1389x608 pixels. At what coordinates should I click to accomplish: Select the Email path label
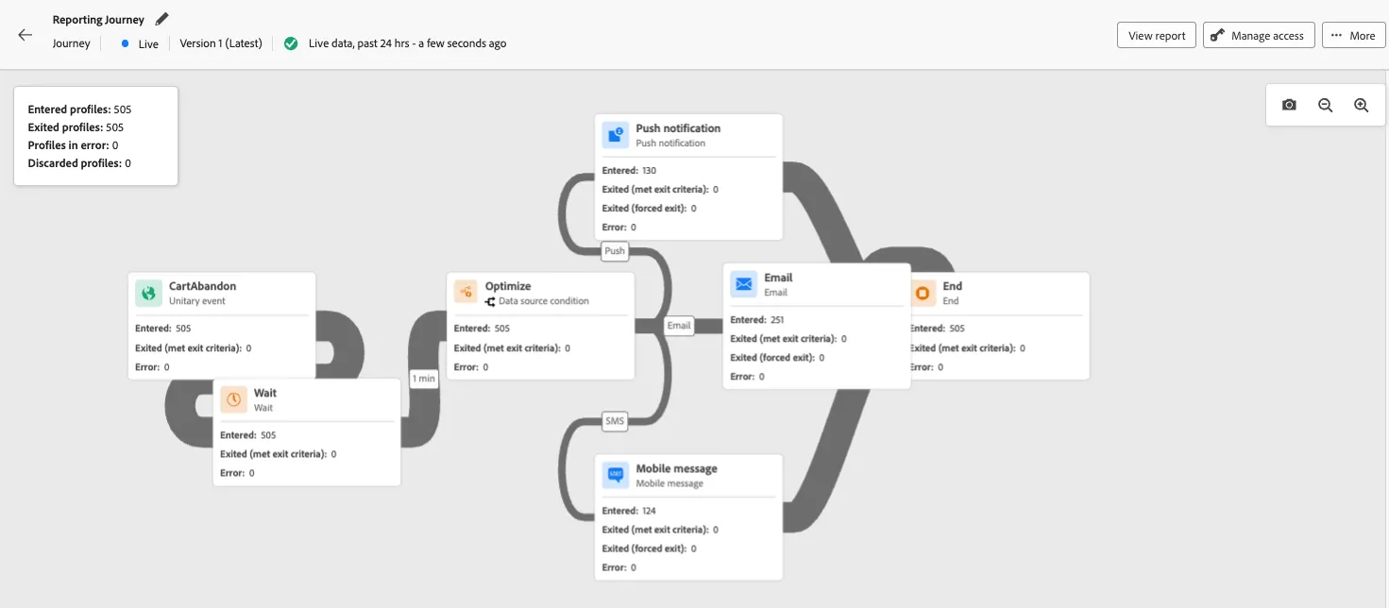pyautogui.click(x=679, y=326)
